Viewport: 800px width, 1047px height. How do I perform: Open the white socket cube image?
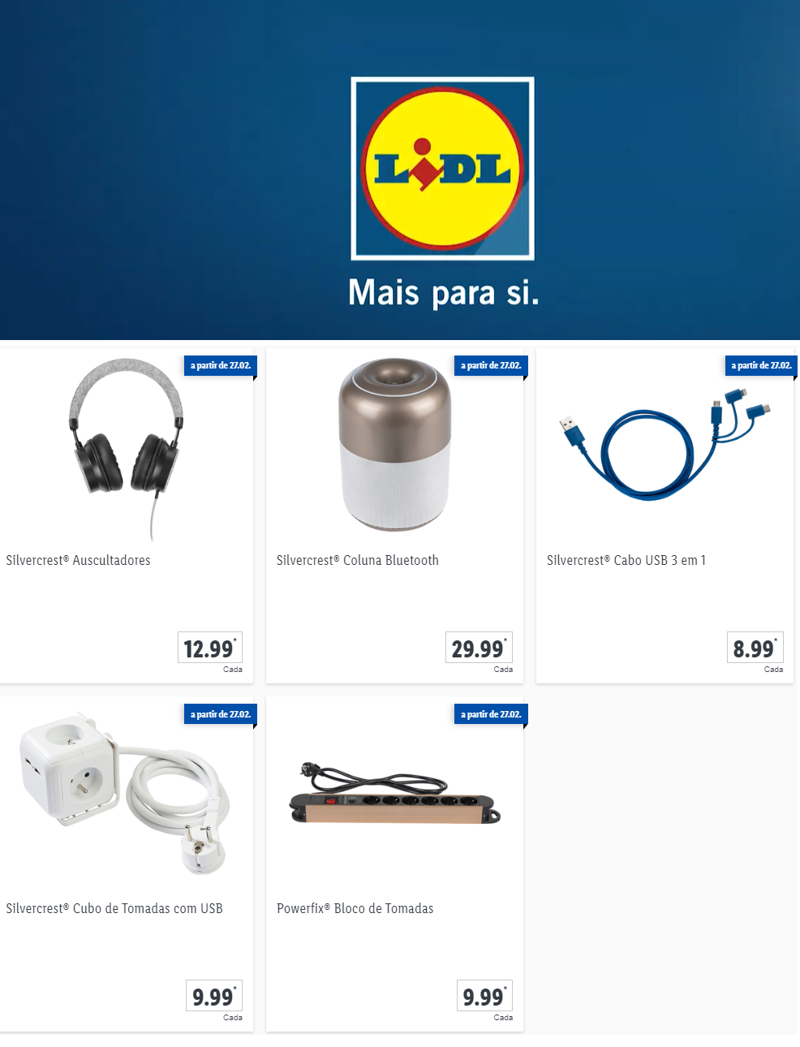point(124,792)
